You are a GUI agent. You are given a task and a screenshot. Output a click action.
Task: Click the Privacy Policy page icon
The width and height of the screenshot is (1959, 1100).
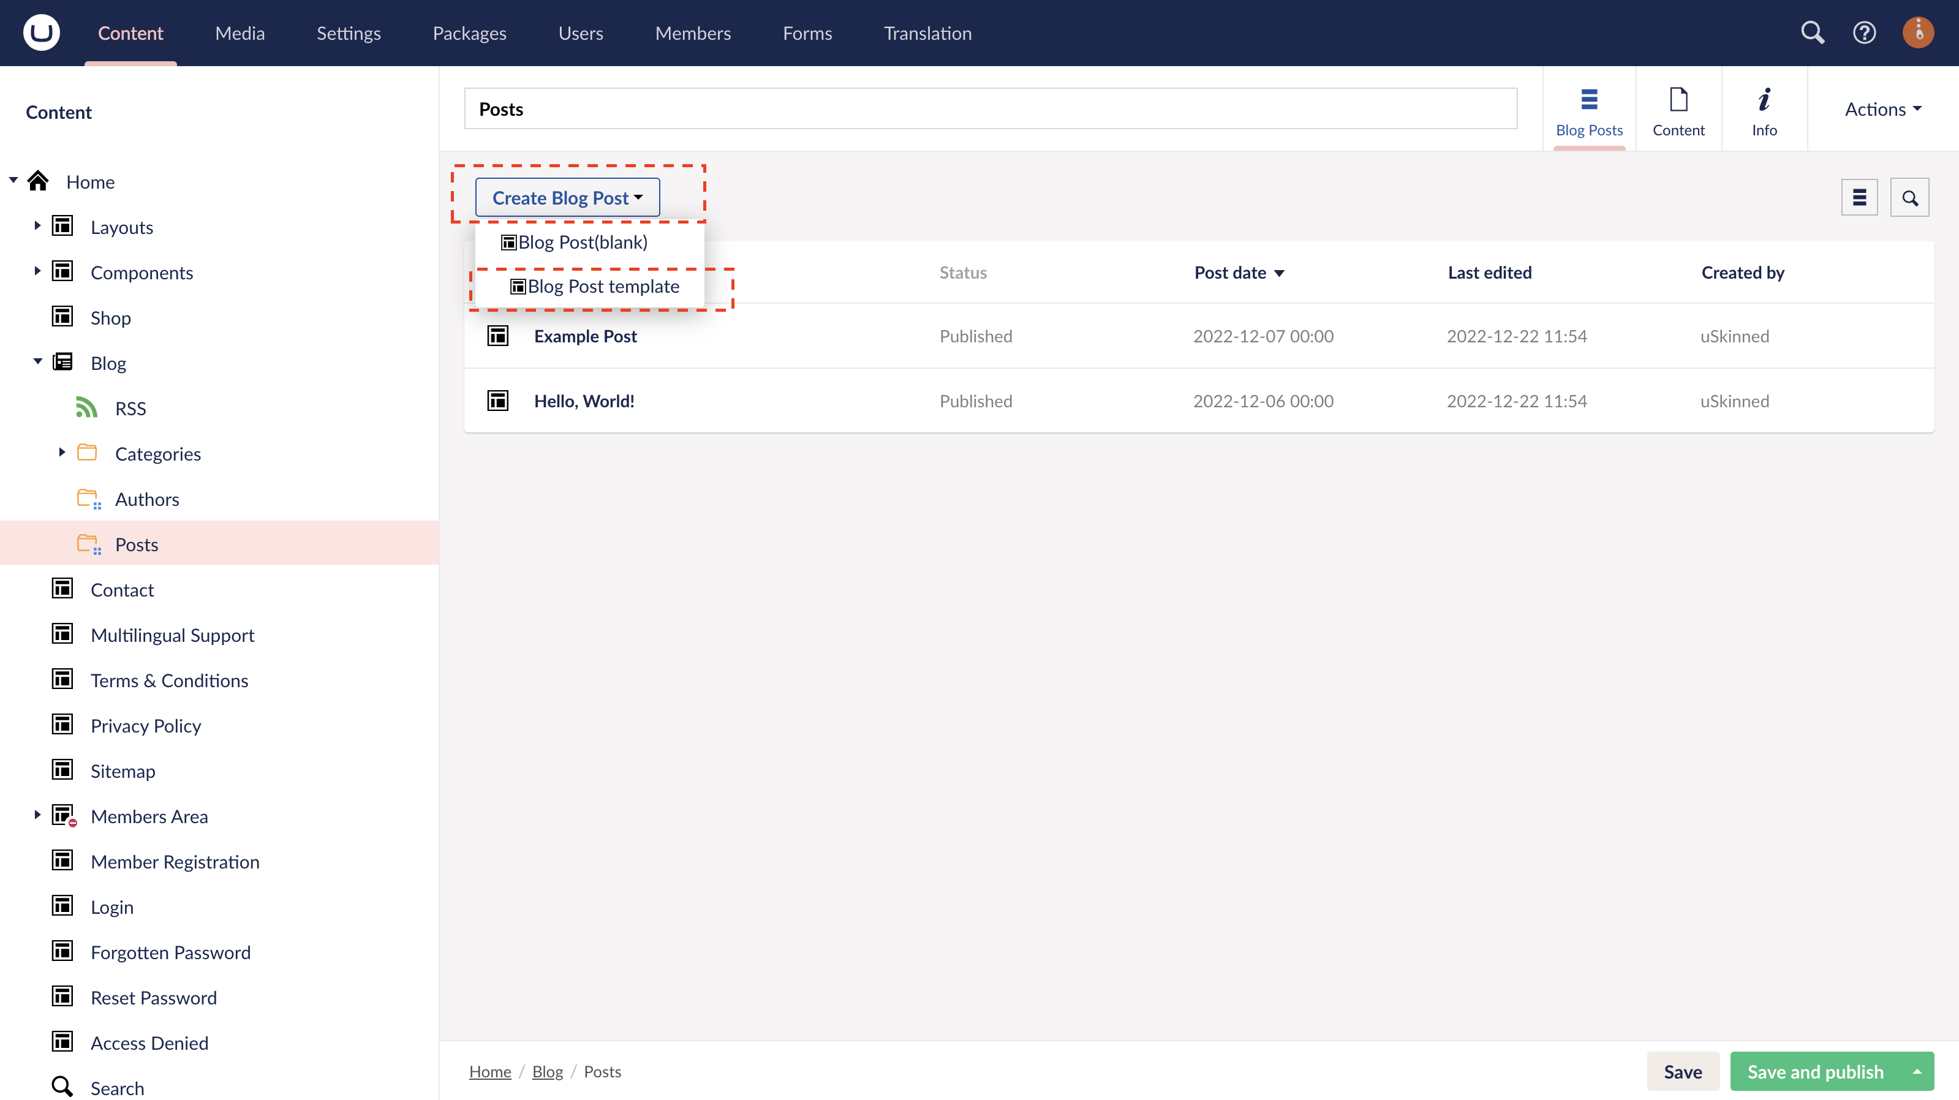62,725
